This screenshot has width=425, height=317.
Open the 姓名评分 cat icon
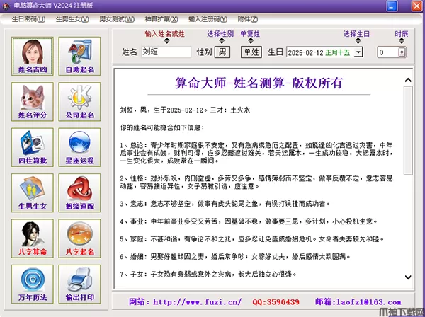point(33,102)
